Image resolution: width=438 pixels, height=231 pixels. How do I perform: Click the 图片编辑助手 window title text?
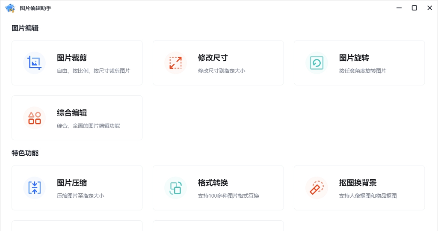click(x=36, y=9)
